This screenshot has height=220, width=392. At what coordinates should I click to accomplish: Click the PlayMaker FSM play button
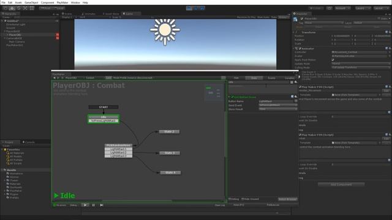(85, 205)
